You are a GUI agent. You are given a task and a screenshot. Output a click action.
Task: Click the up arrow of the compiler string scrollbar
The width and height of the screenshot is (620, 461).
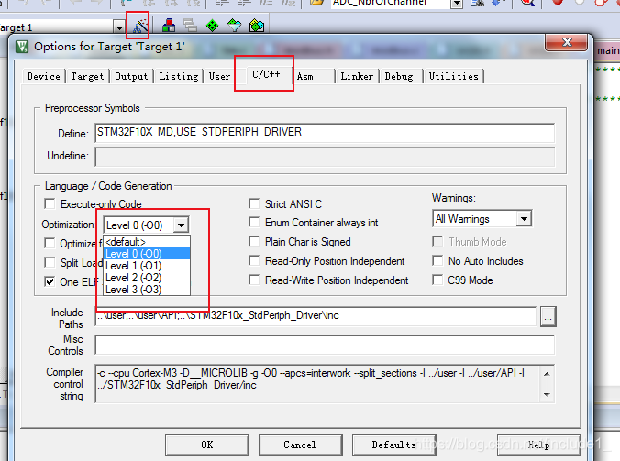547,374
